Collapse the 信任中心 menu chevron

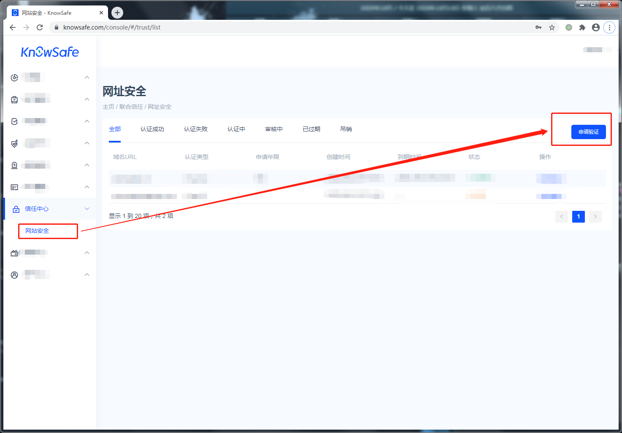[87, 209]
